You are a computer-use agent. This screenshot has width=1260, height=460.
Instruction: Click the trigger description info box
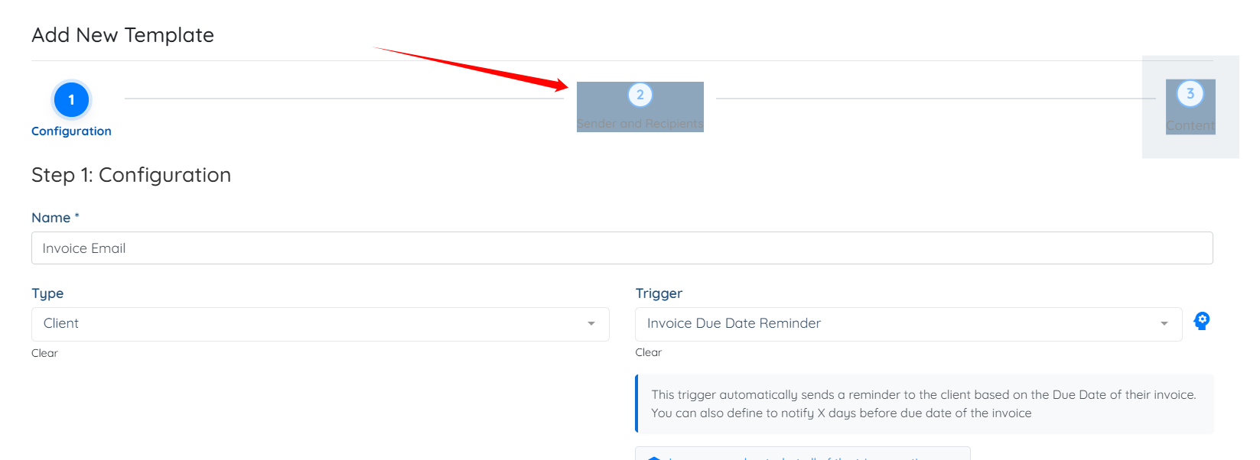(924, 404)
